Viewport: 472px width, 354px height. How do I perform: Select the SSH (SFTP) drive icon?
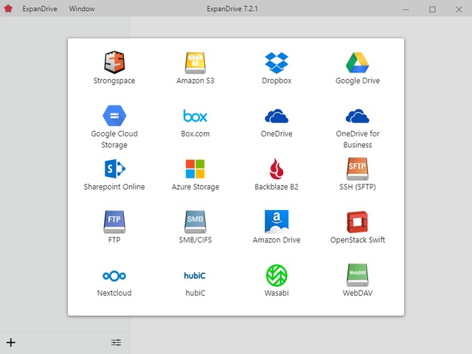(x=358, y=169)
